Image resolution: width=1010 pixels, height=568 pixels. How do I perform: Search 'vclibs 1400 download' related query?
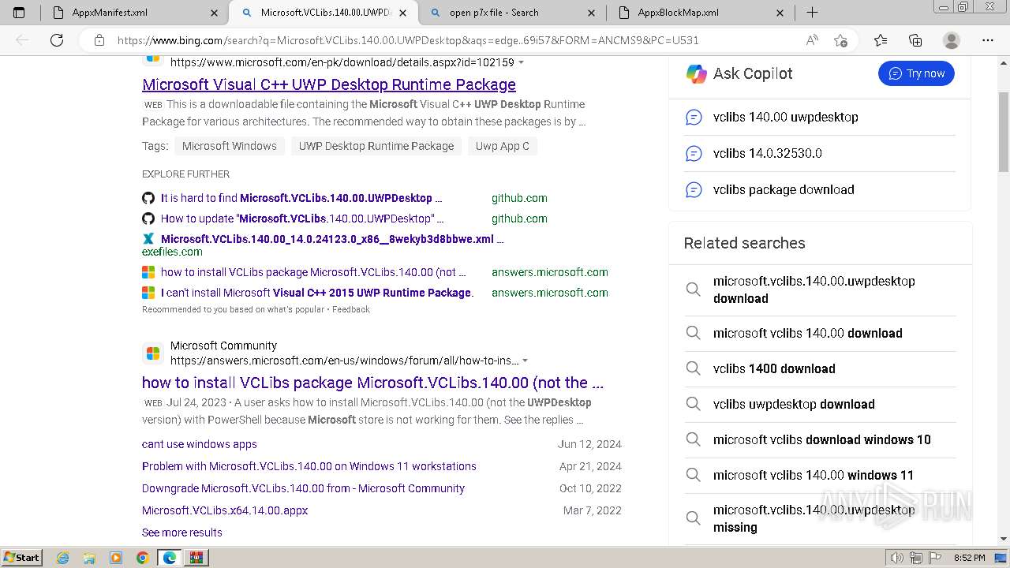(x=820, y=368)
